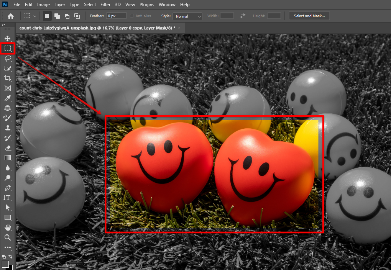Click the Select and Mask button
391x270 pixels.
tap(309, 16)
